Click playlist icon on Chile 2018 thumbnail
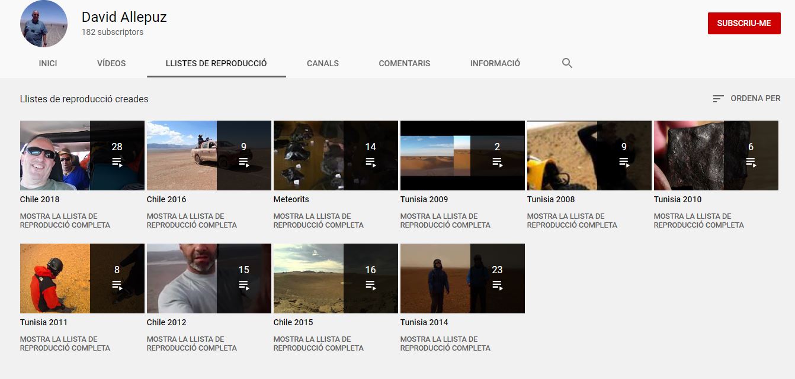 tap(117, 161)
